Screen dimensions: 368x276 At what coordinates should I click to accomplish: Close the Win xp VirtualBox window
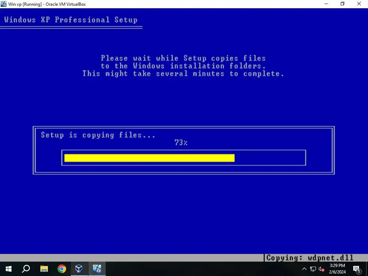tap(359, 4)
